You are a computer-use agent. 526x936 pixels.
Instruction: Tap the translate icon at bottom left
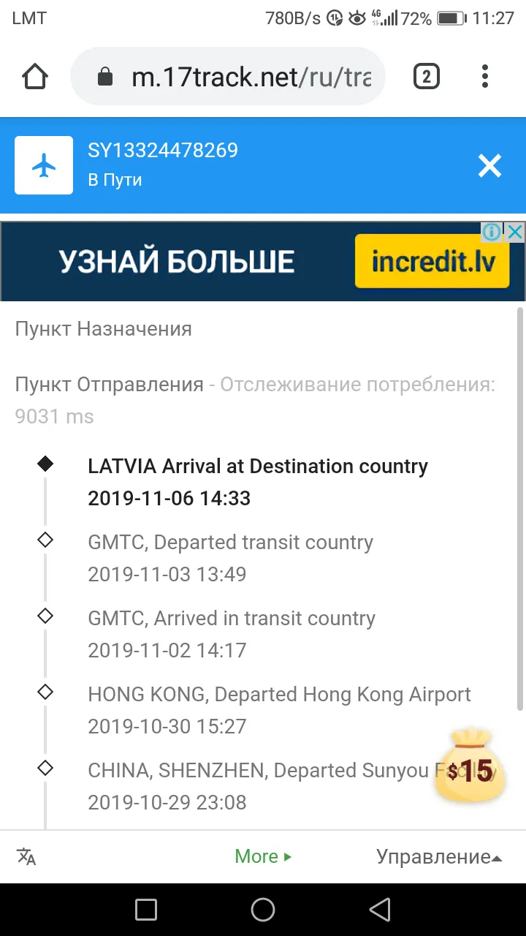click(26, 856)
